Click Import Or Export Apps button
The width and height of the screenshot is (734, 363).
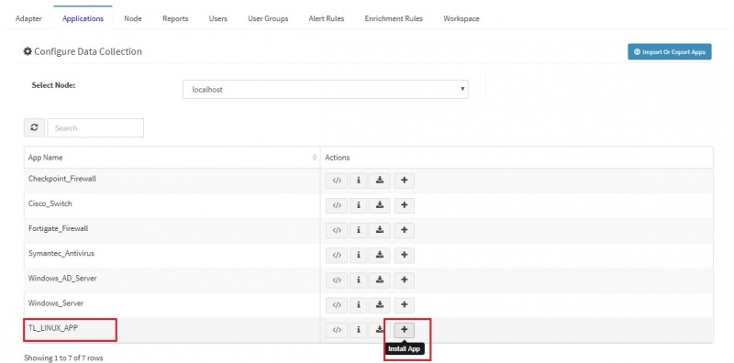tap(670, 52)
